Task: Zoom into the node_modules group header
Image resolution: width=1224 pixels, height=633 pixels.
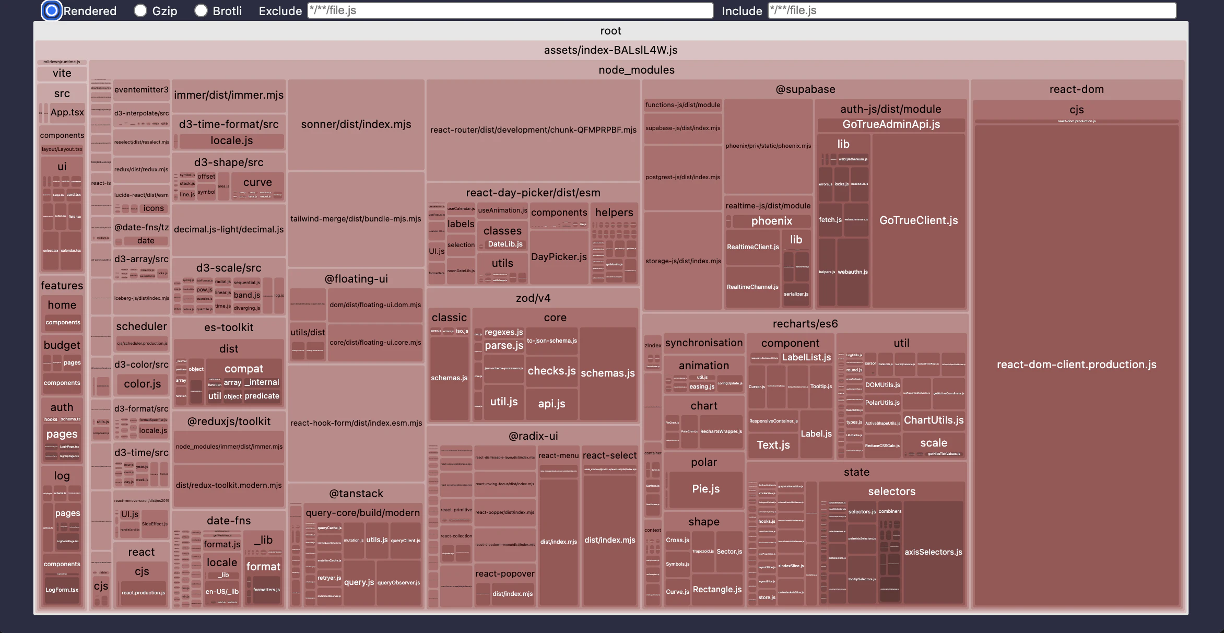Action: click(637, 70)
